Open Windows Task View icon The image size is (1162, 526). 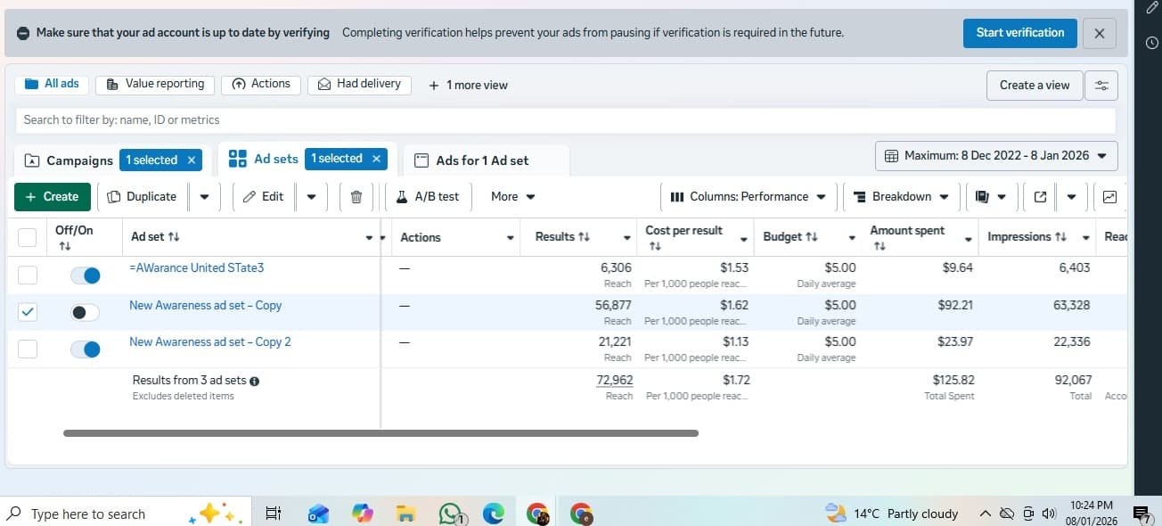tap(274, 514)
